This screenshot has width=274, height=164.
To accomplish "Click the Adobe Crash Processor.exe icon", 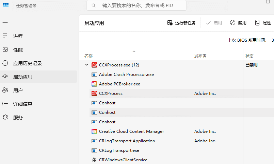I will point(94,75).
